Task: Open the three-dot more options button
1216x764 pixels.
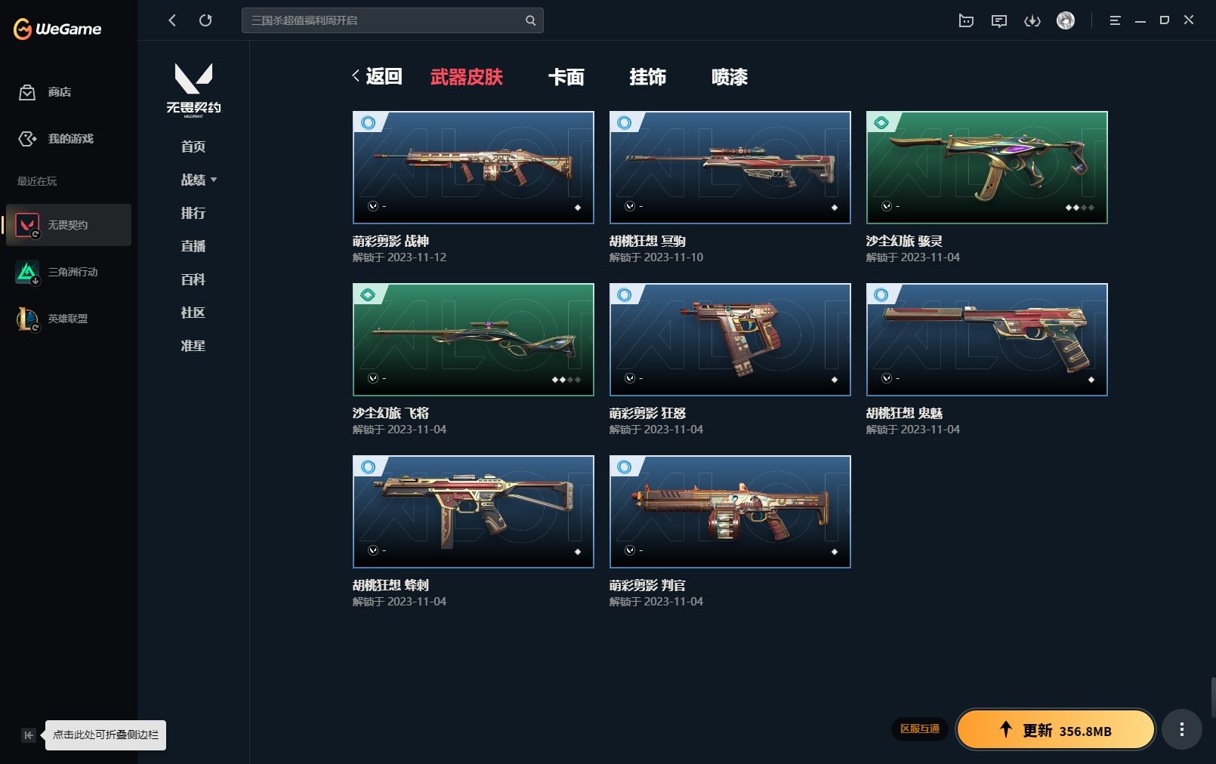Action: pos(1181,729)
